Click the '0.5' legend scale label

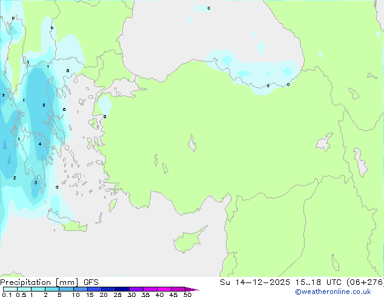pyautogui.click(x=21, y=295)
